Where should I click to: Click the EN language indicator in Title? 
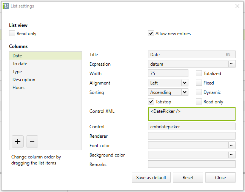[x=228, y=55]
